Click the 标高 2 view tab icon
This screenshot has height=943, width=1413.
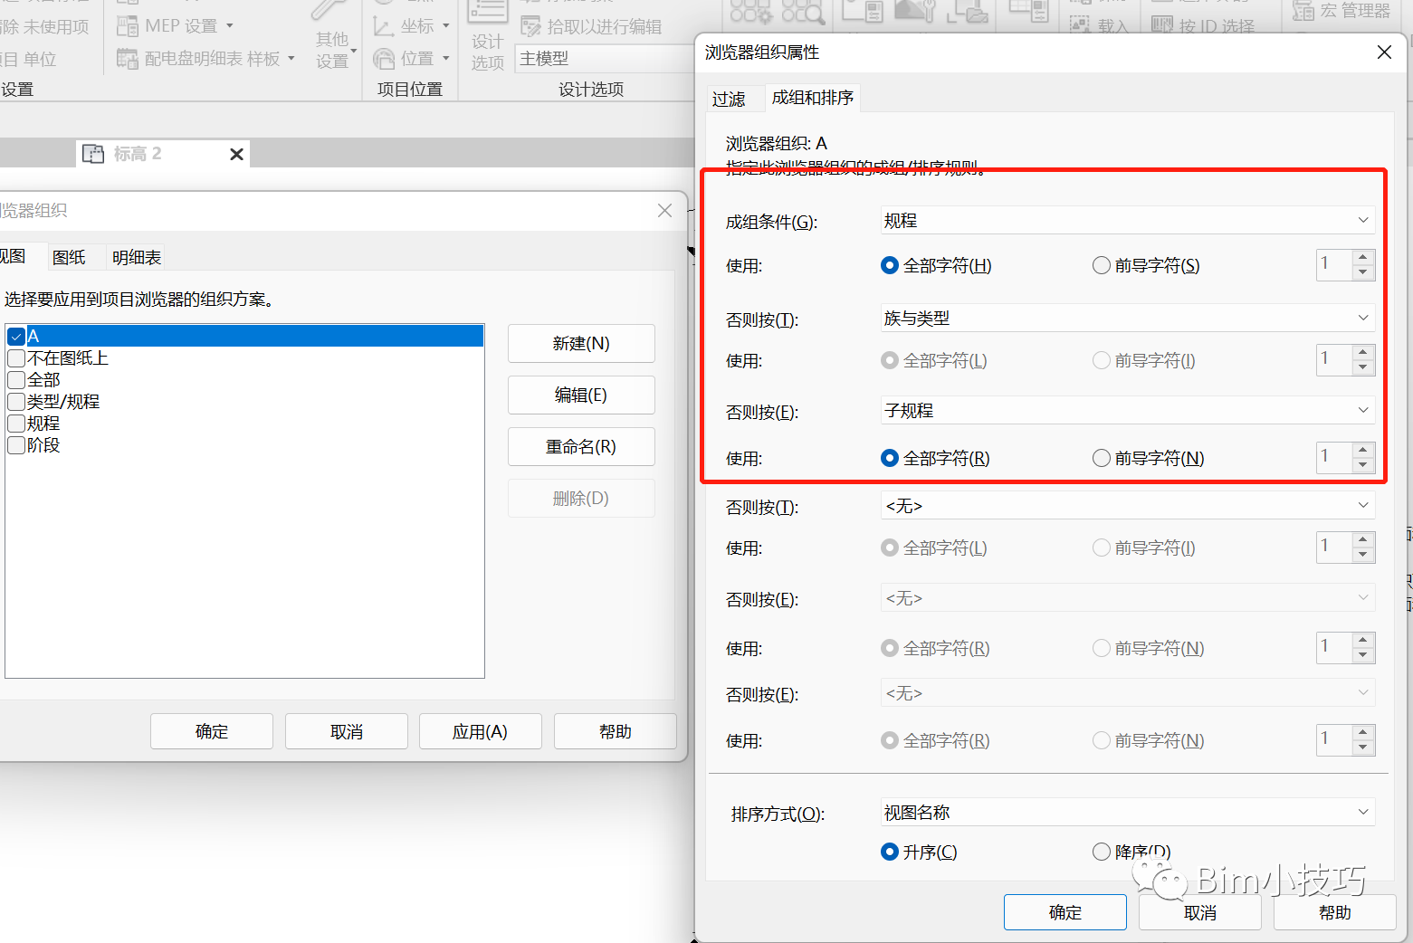click(93, 154)
